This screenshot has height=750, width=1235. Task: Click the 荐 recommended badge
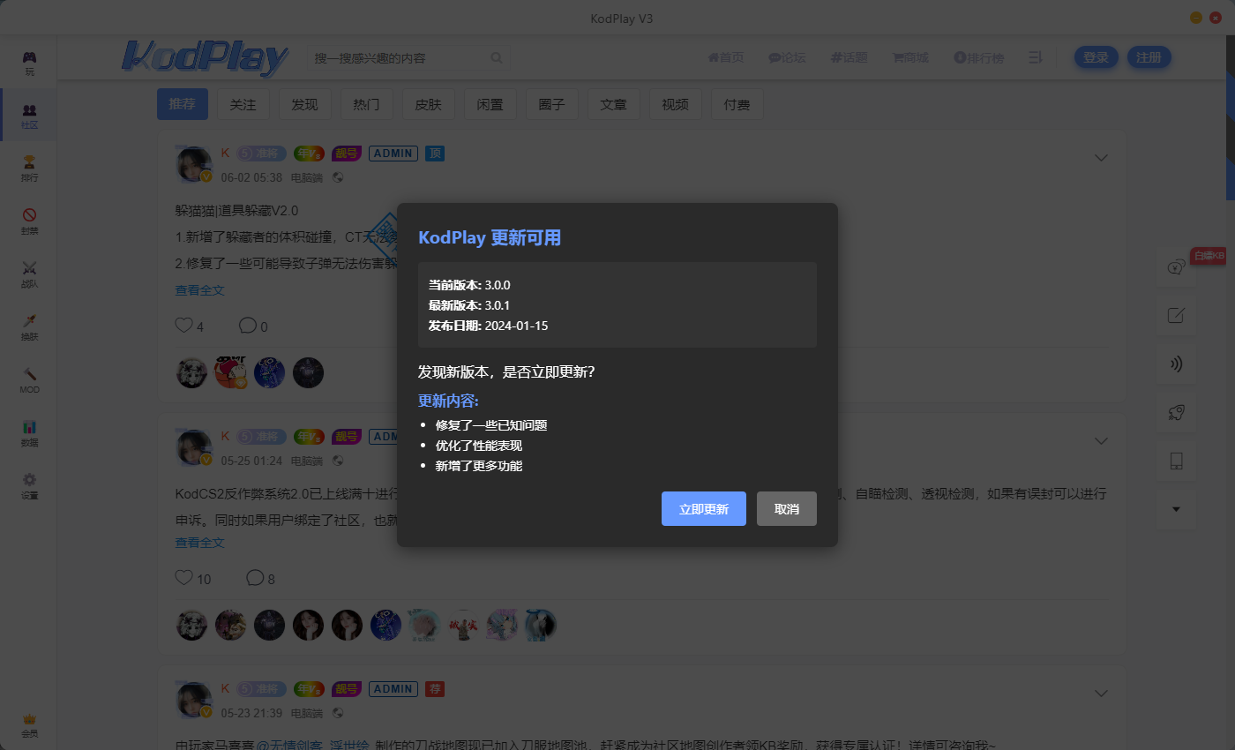pos(434,688)
